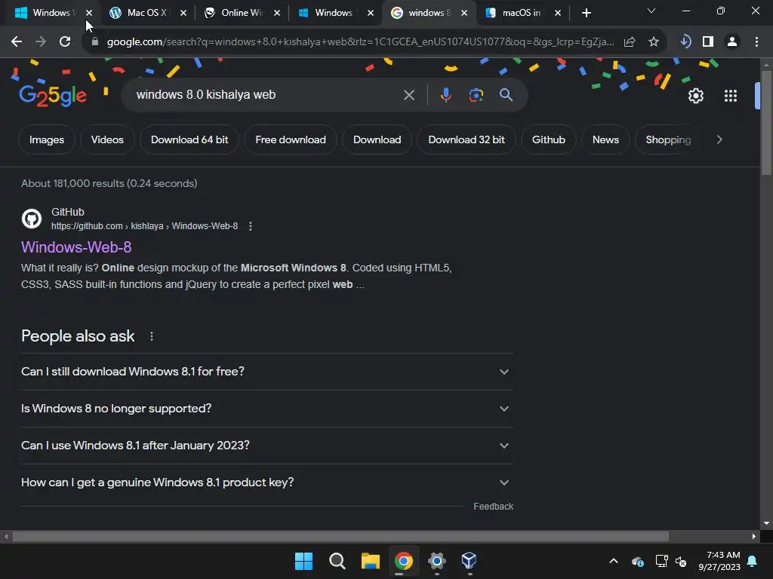
Task: Click the muted volume tray icon
Action: tap(681, 561)
